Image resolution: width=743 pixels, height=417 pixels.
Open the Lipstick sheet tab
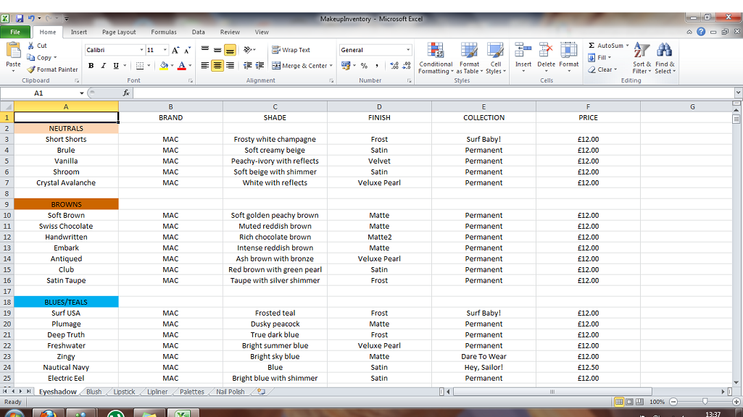[124, 392]
